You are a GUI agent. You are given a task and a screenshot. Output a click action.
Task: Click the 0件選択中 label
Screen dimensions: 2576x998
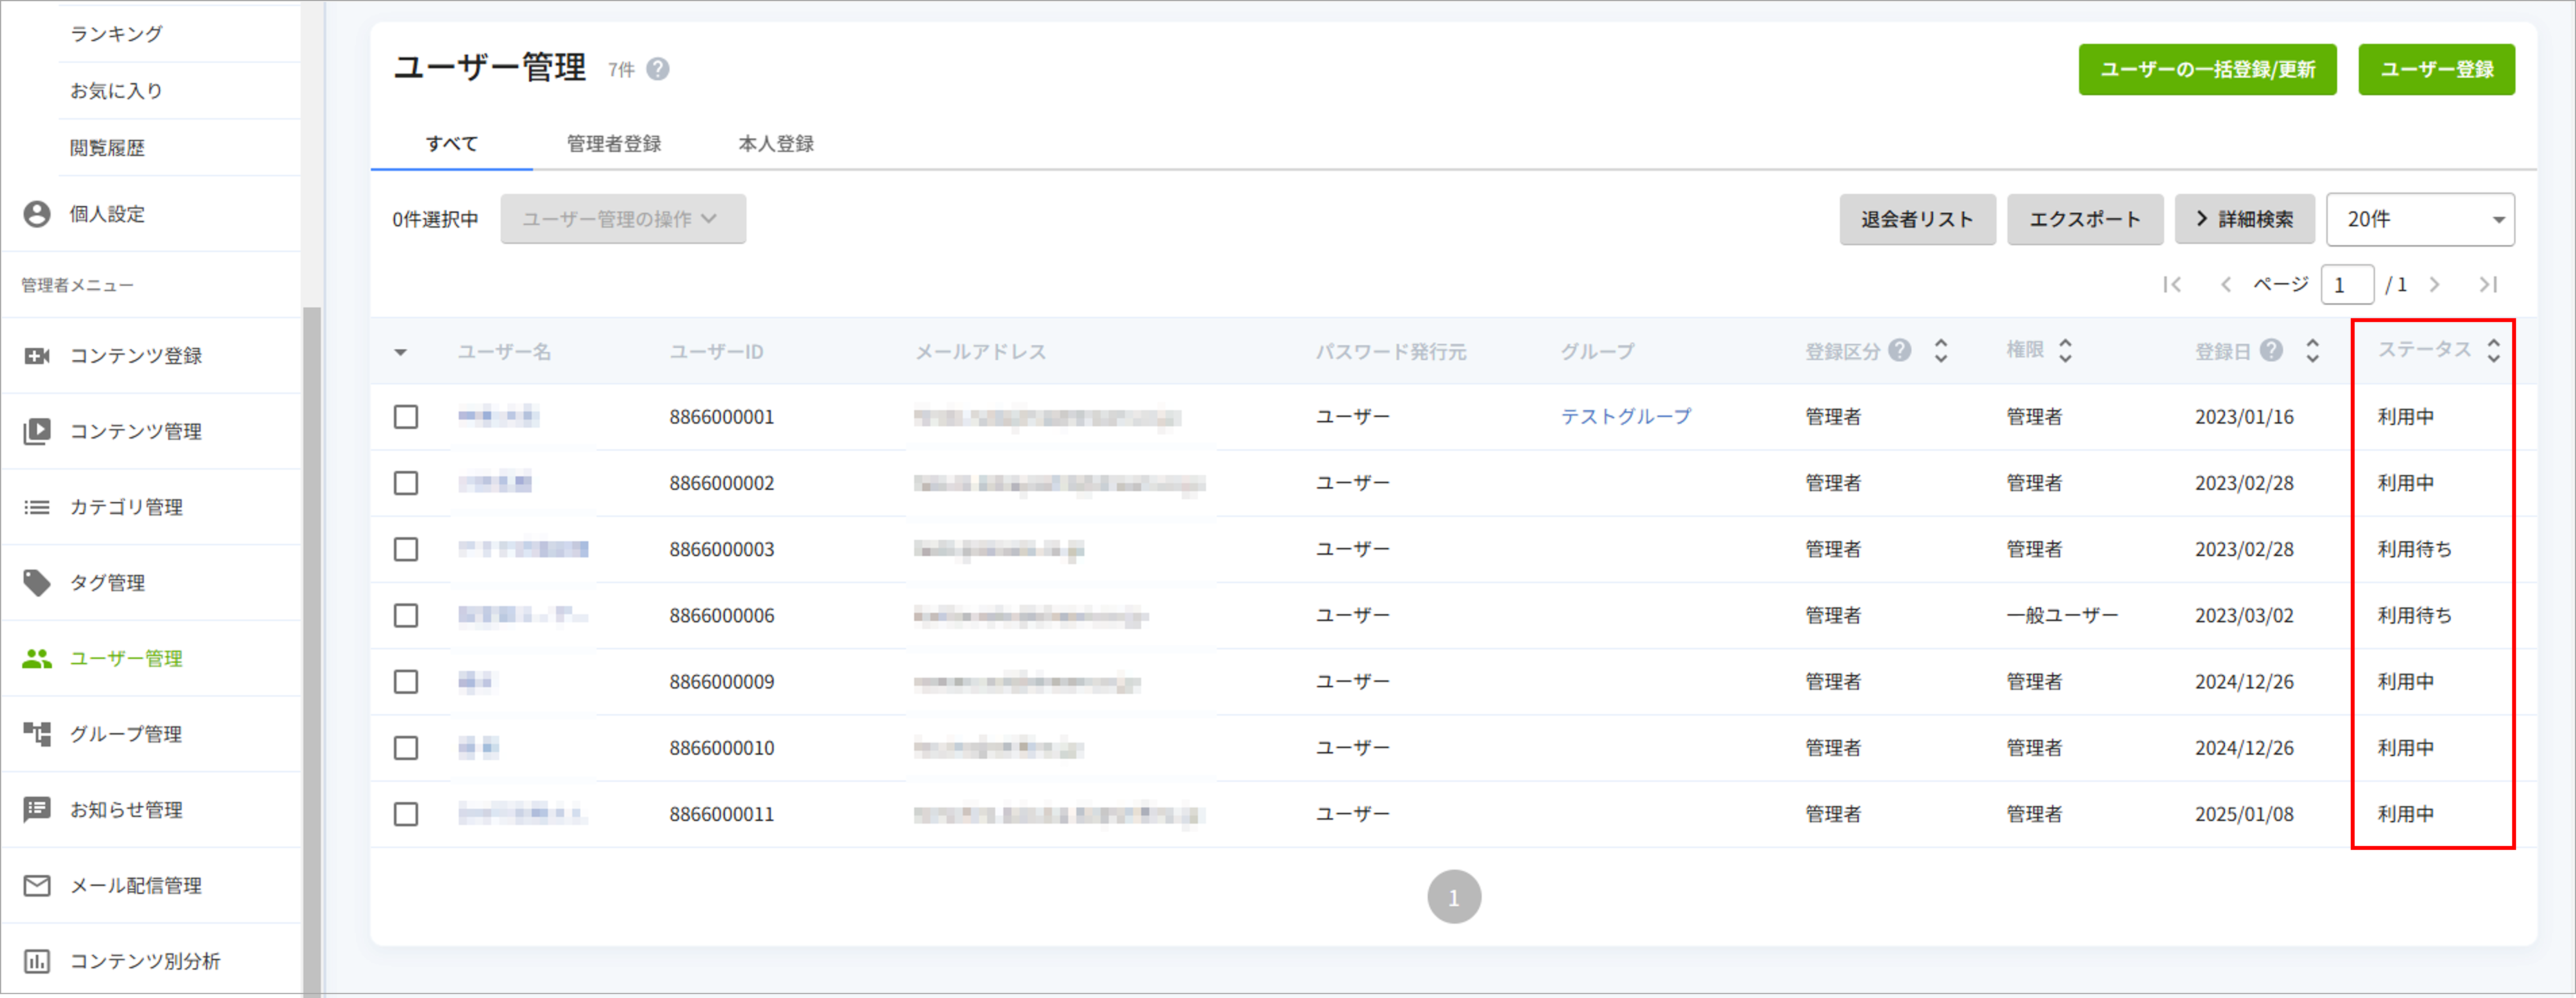pyautogui.click(x=435, y=219)
